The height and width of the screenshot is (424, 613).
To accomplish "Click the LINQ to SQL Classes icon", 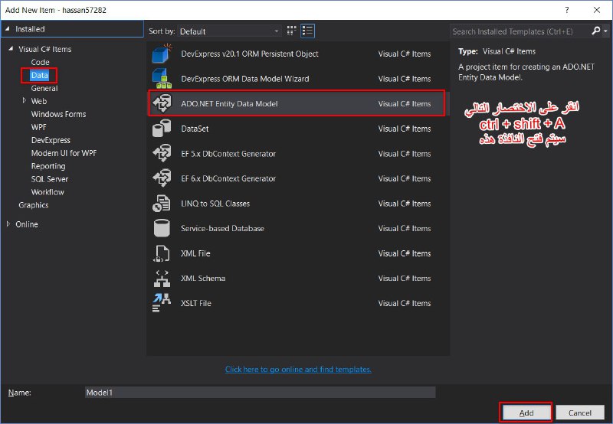I will coord(162,204).
